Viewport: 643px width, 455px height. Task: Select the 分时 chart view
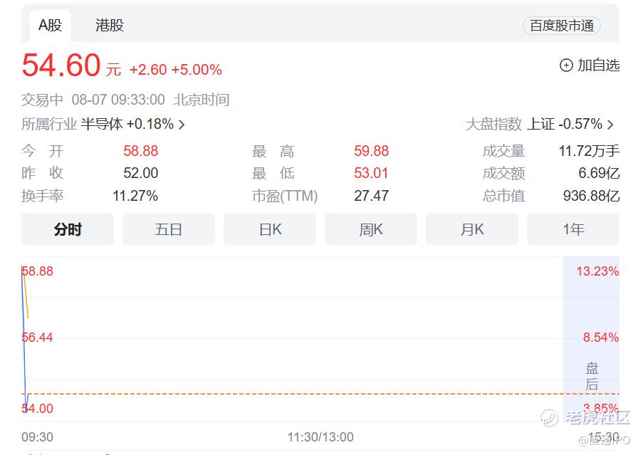pyautogui.click(x=68, y=229)
